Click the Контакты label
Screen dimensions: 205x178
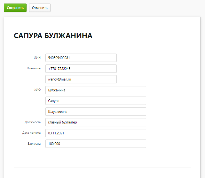point(34,68)
